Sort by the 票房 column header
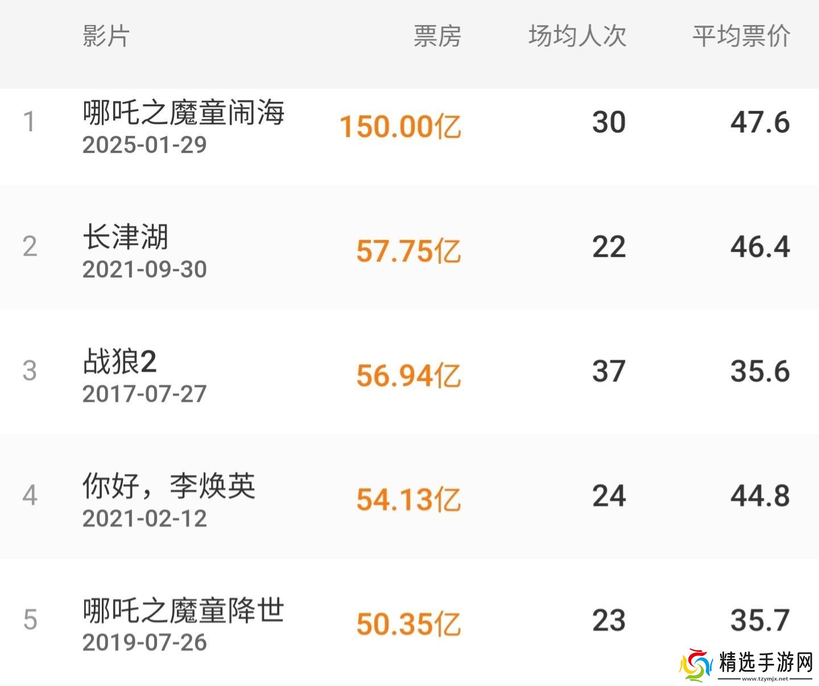The image size is (819, 686). pyautogui.click(x=437, y=36)
